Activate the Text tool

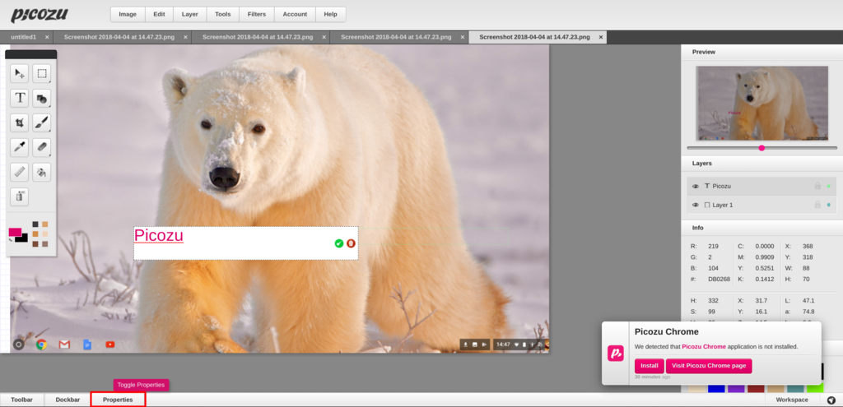coord(20,99)
